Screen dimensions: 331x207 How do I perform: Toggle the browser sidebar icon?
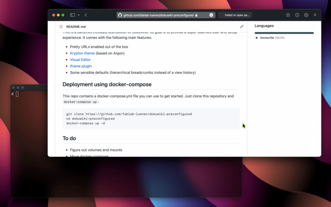[x=72, y=15]
